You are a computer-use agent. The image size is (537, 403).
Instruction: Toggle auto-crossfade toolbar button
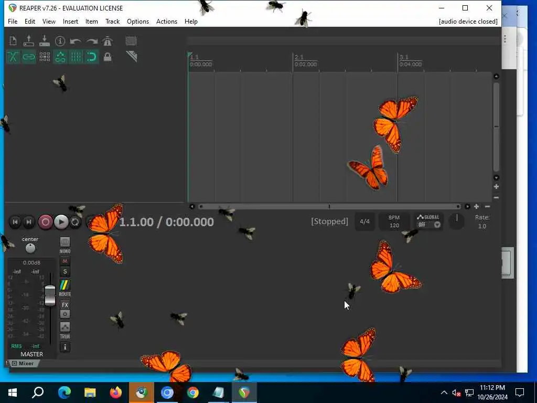pos(13,57)
